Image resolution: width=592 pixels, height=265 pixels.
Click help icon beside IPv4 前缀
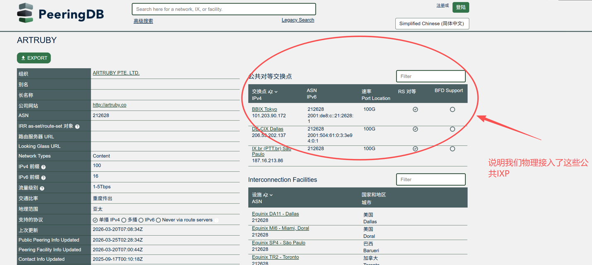43,167
